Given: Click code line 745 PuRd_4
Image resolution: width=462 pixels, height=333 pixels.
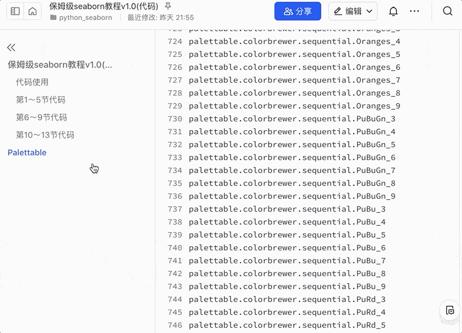Looking at the screenshot, I should pos(287,312).
